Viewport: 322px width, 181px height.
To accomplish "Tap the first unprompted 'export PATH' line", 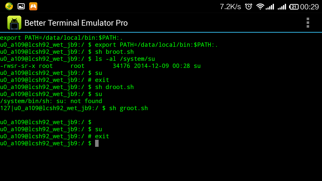I will pos(61,38).
